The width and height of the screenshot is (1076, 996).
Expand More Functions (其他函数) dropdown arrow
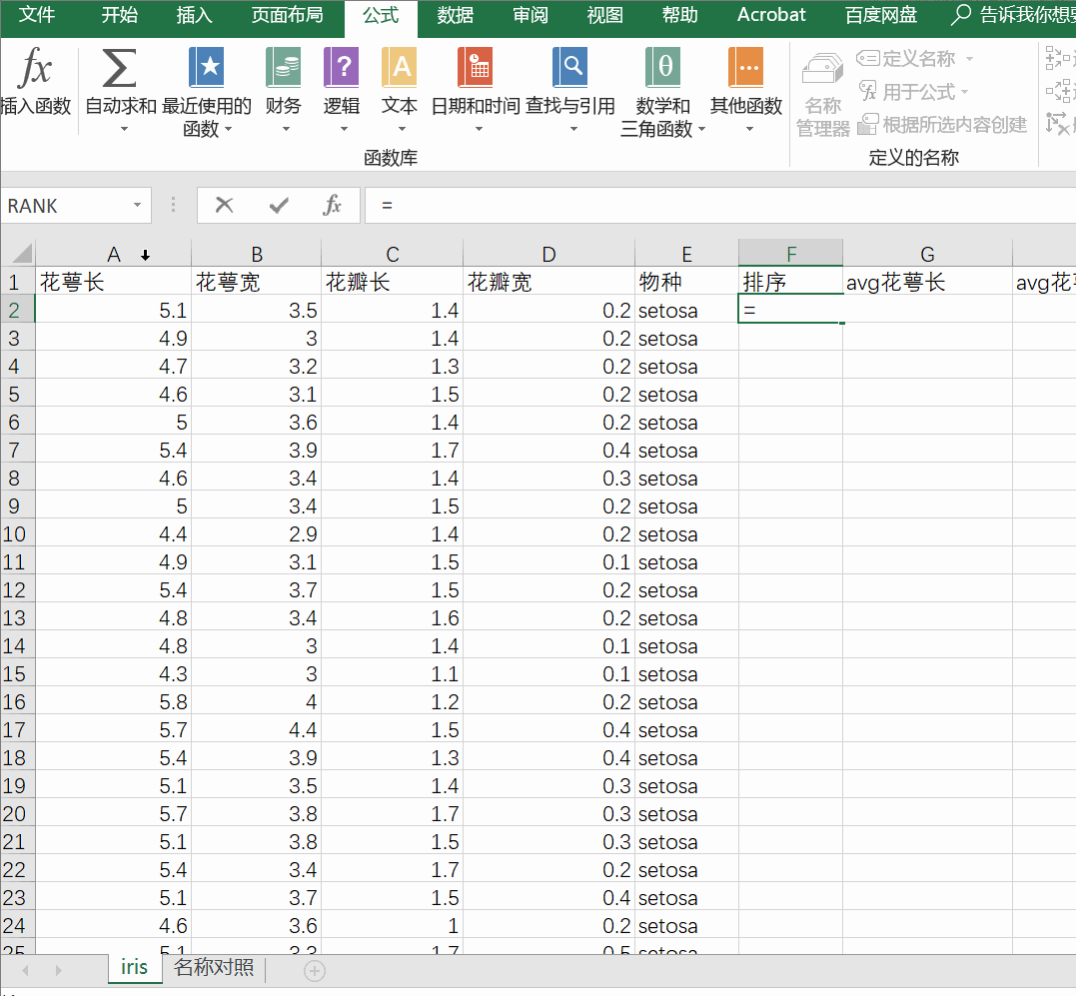[749, 129]
